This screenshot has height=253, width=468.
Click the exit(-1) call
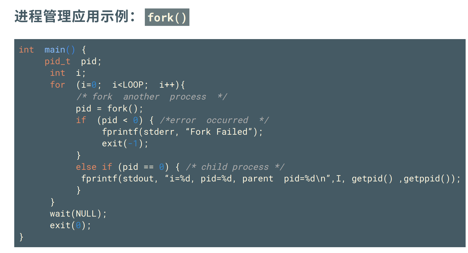(x=125, y=143)
